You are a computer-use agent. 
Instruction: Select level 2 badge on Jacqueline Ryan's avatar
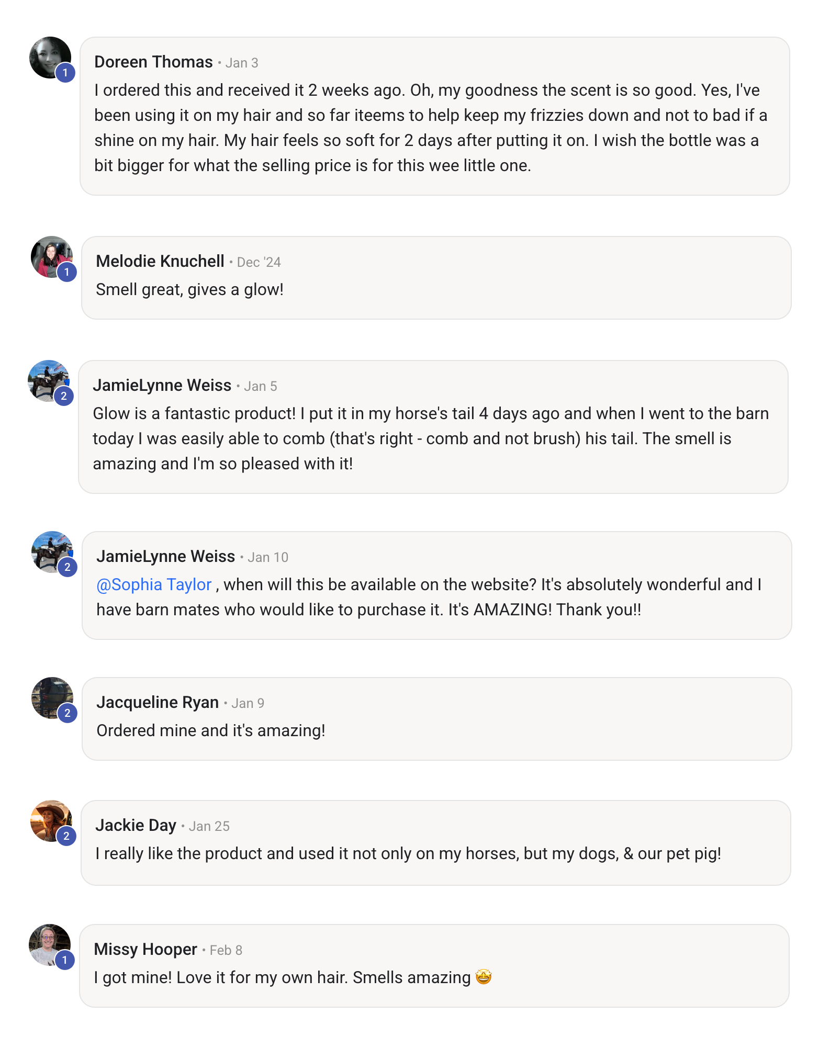click(68, 713)
